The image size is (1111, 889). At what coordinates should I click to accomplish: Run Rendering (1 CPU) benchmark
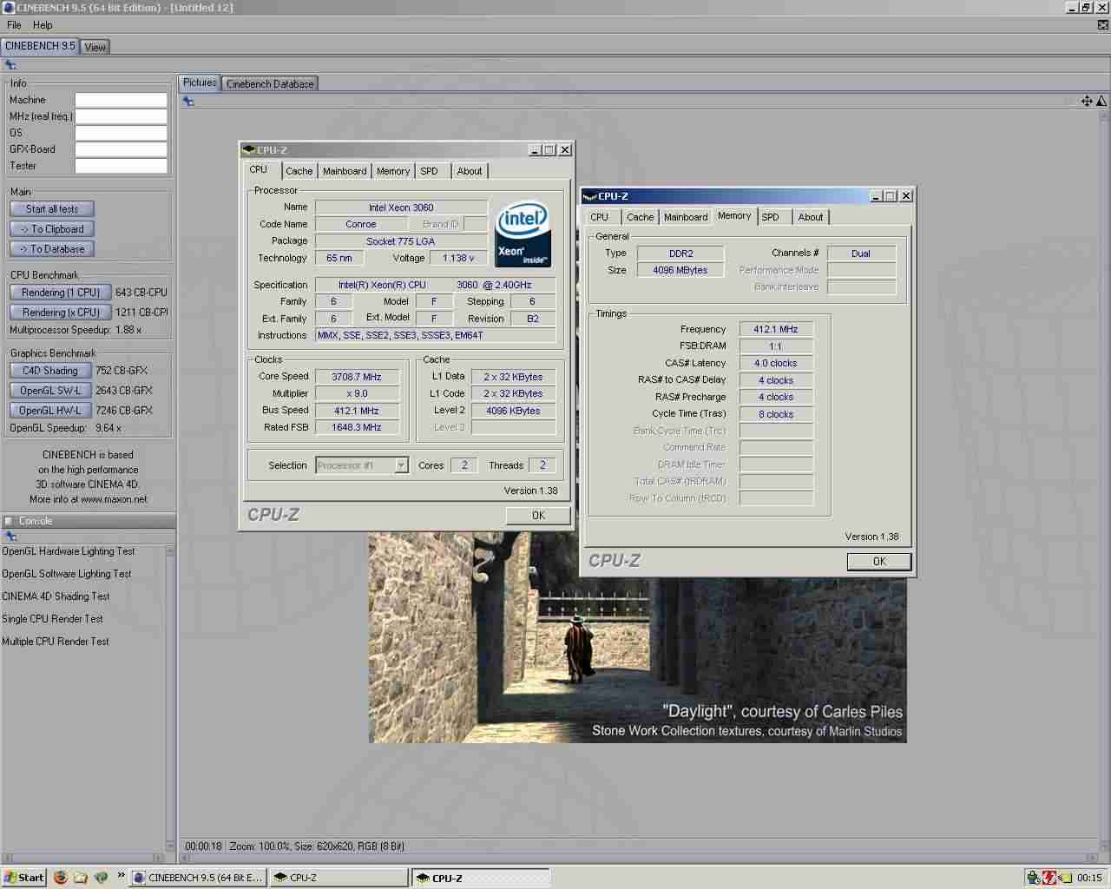61,293
